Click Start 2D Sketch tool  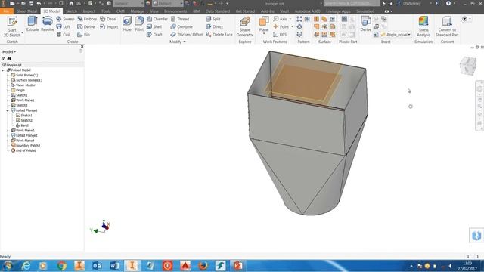click(12, 27)
